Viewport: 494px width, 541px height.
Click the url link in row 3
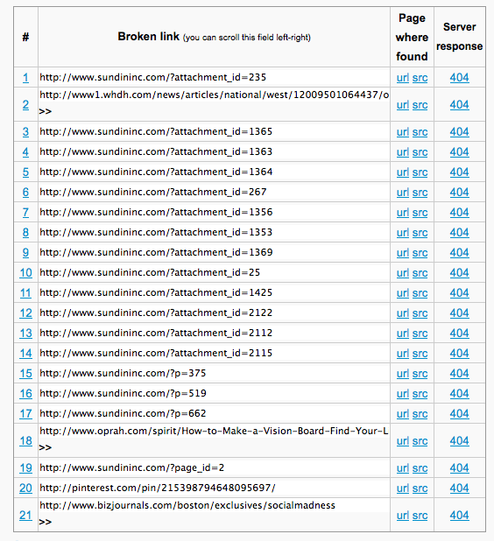point(403,132)
